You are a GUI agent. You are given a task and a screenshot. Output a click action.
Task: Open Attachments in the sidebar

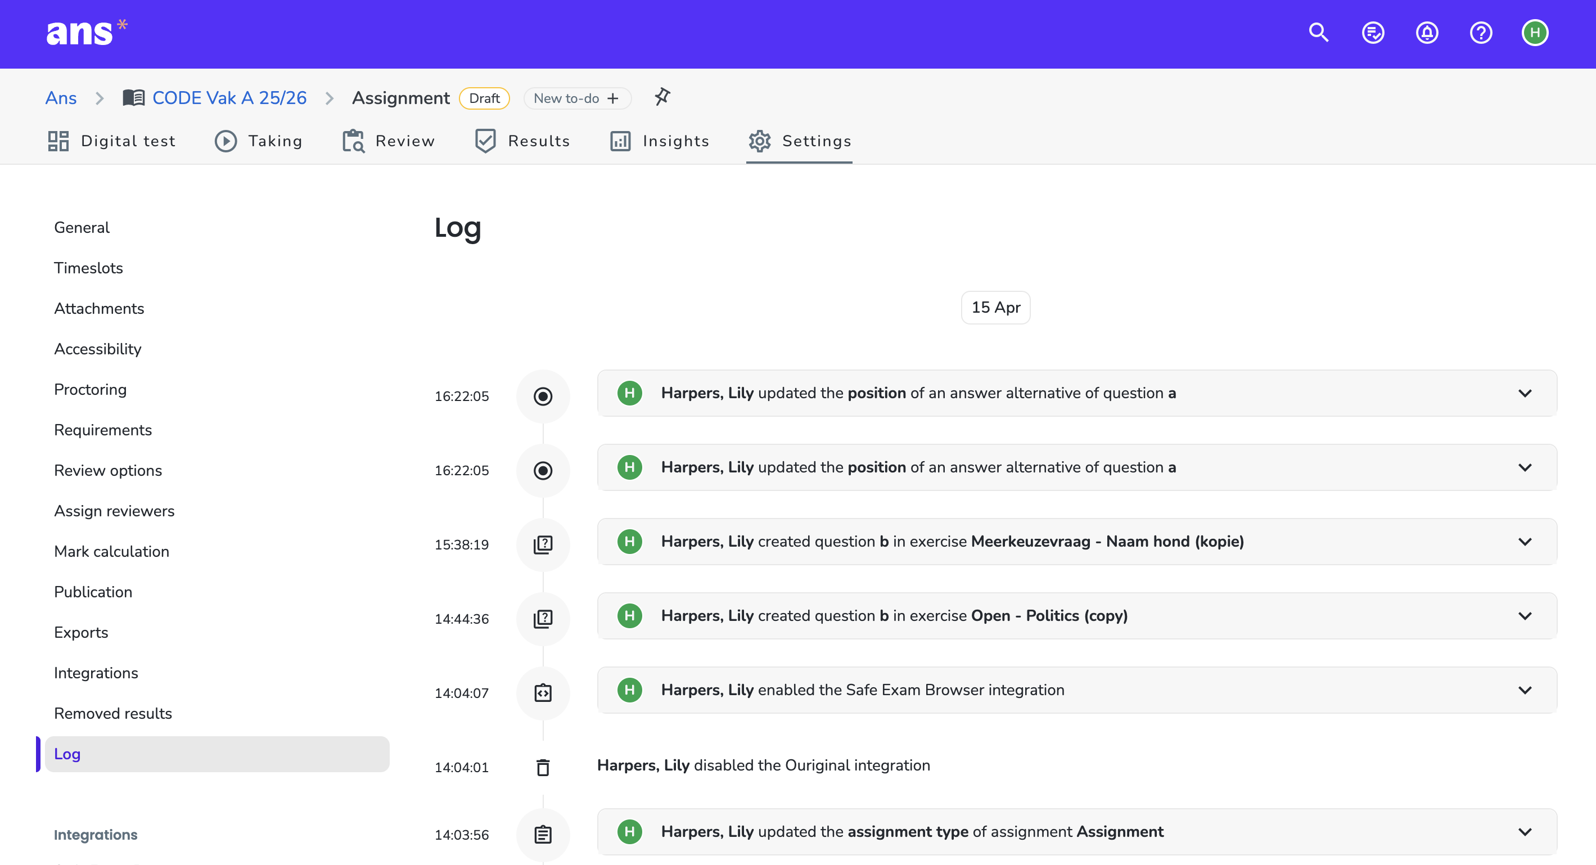pos(99,309)
